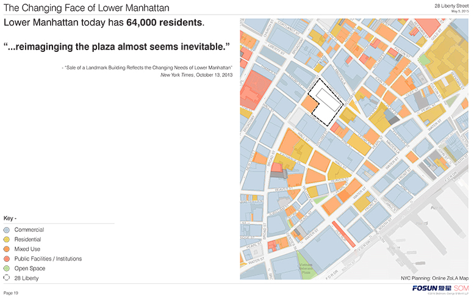Screen dimensions: 474x296
Task: Click the 'Key -' legend heading
Action: click(x=10, y=218)
